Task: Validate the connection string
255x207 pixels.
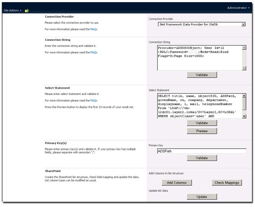Action: (x=201, y=75)
